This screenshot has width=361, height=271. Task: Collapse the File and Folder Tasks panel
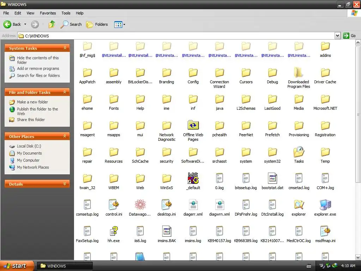(65, 92)
